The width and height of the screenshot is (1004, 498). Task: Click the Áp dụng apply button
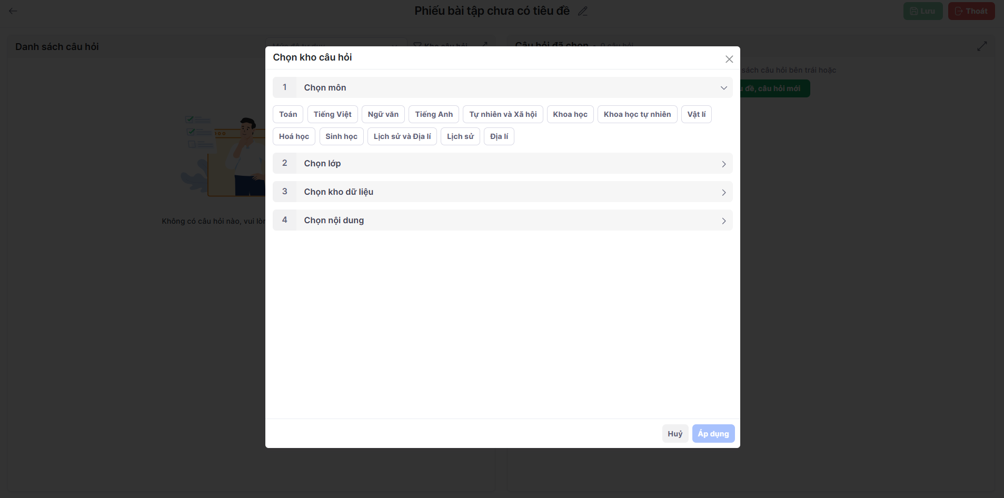(x=713, y=434)
